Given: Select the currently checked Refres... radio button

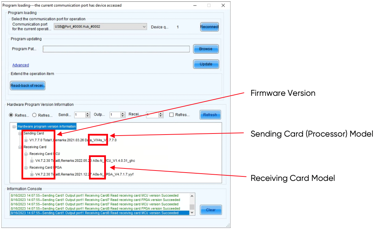Looking at the screenshot, I should click(11, 115).
